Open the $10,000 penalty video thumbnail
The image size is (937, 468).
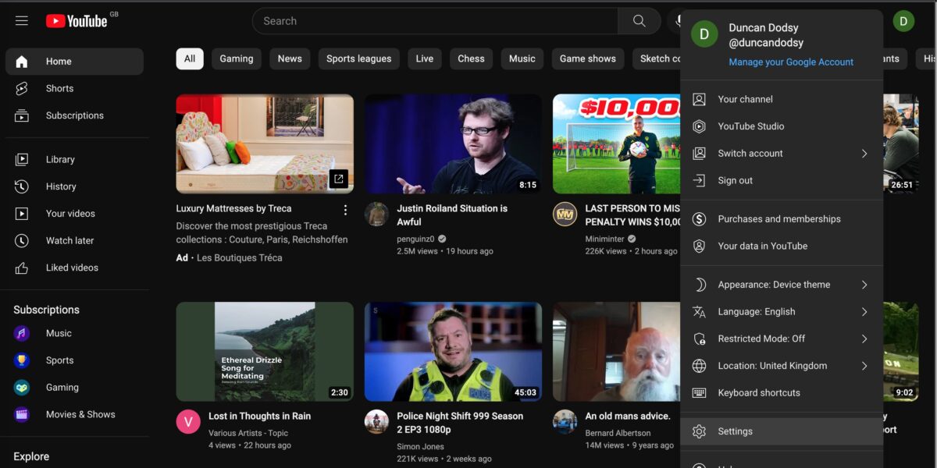tap(617, 144)
